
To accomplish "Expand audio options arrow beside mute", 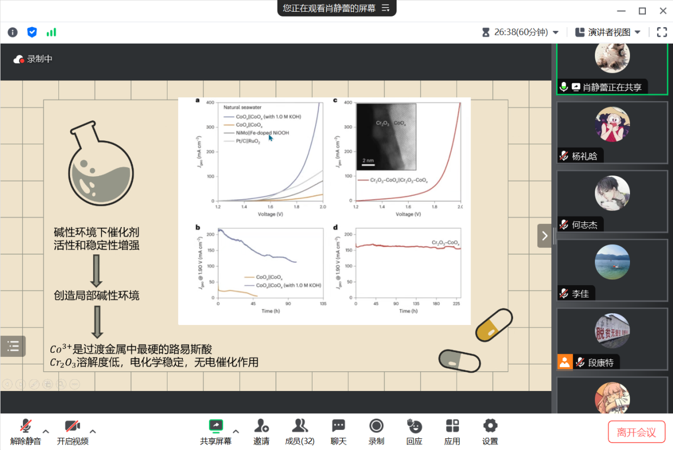I will point(46,431).
